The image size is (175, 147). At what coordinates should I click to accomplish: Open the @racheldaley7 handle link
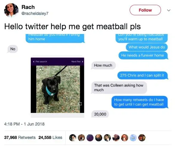(35, 13)
